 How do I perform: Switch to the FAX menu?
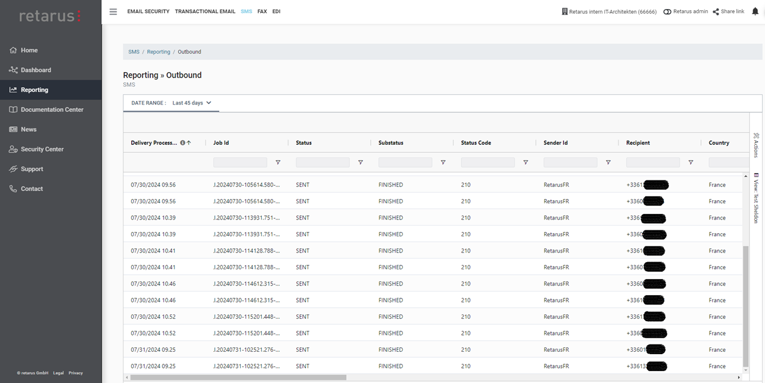[x=262, y=11]
